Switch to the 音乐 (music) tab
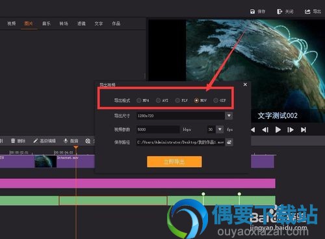325x239 pixels. (46, 23)
